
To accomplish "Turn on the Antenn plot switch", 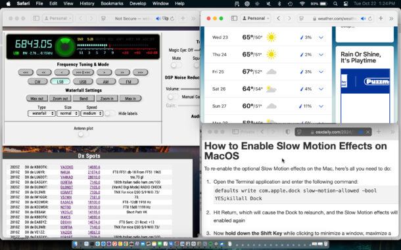I will pos(83,135).
